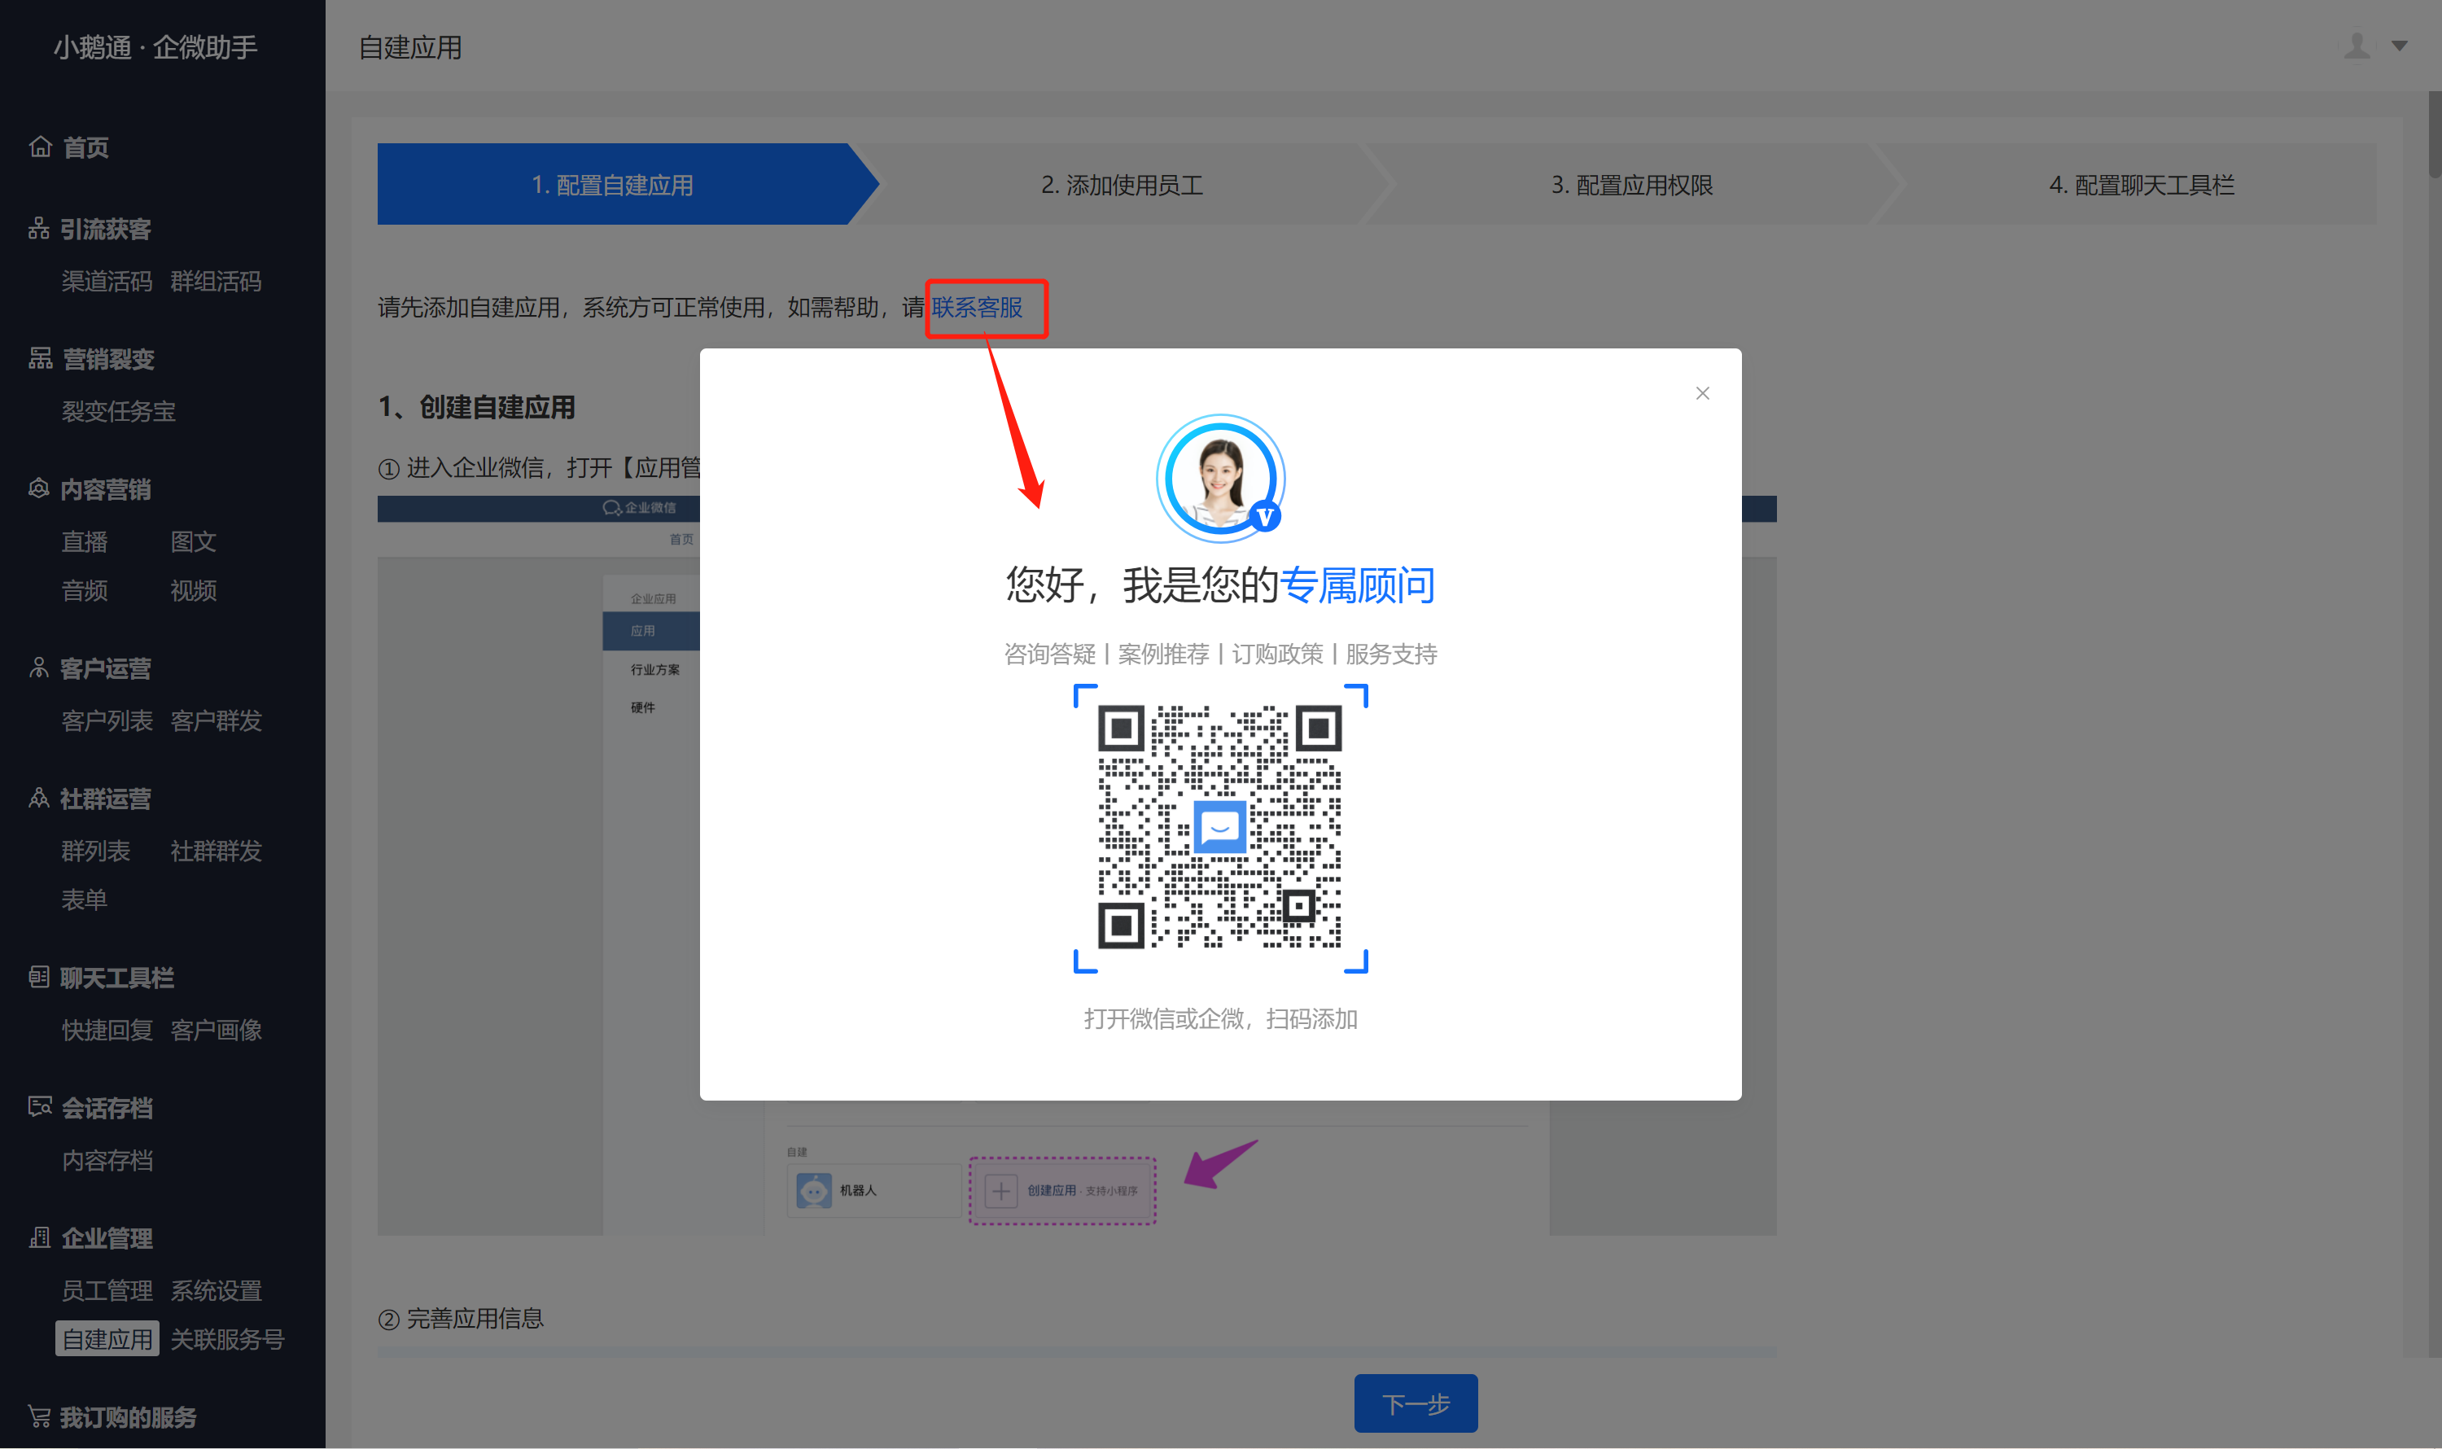Click the 企业管理 building icon
This screenshot has width=2442, height=1449.
click(40, 1237)
